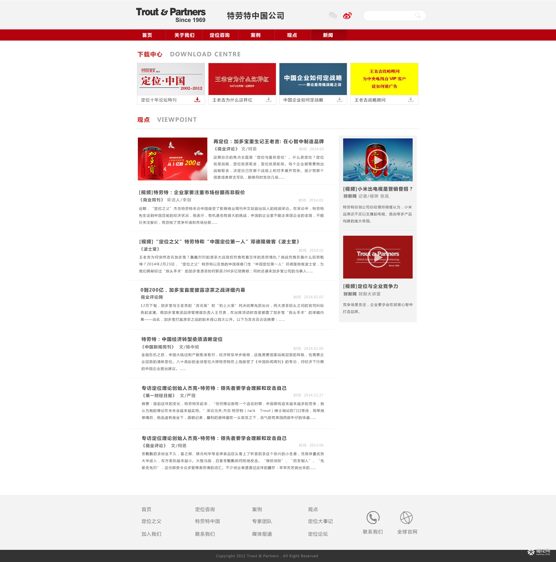556x562 pixels.
Task: Click footer link 案例
Action: point(257,509)
